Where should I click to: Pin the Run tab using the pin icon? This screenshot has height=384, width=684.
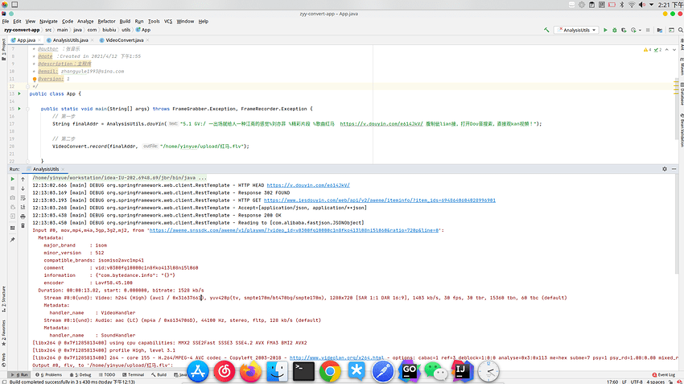[12, 240]
